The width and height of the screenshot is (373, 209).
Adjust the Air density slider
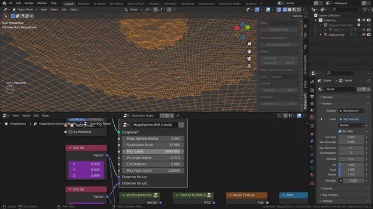click(x=351, y=165)
